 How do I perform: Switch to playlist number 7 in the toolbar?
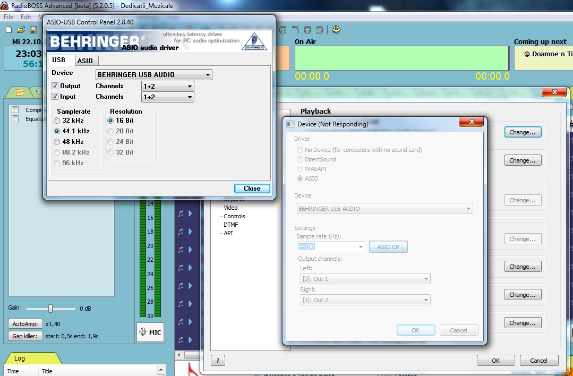(x=295, y=30)
